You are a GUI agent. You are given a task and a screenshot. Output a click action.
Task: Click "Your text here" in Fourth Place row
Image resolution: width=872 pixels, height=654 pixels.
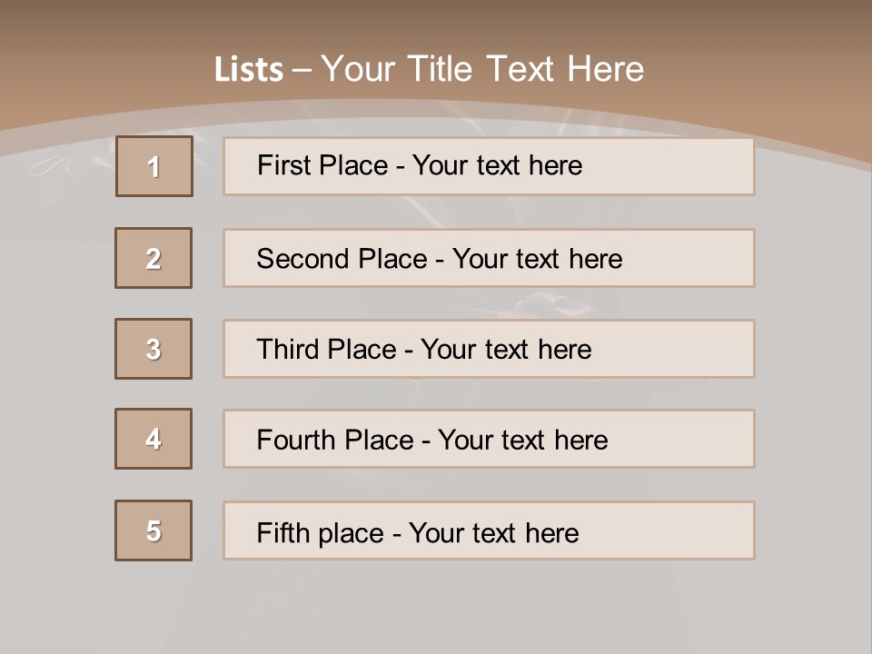522,441
